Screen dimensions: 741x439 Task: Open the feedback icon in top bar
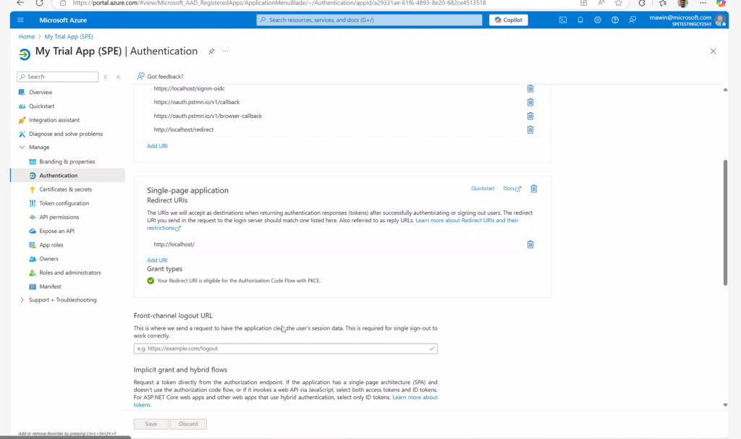tap(632, 20)
